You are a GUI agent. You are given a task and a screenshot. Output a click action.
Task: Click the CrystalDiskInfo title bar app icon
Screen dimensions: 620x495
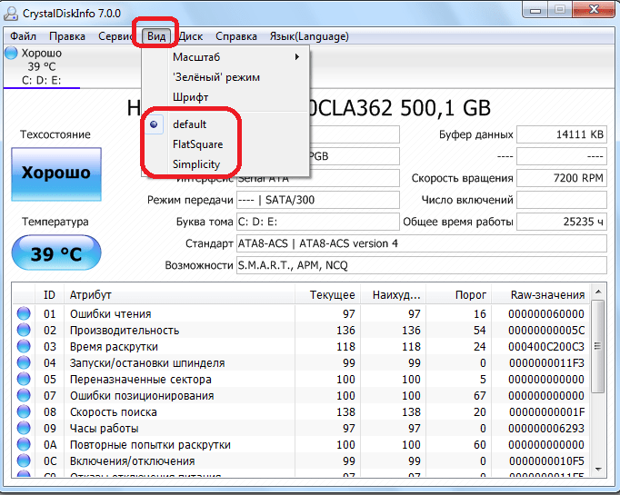pos(11,14)
